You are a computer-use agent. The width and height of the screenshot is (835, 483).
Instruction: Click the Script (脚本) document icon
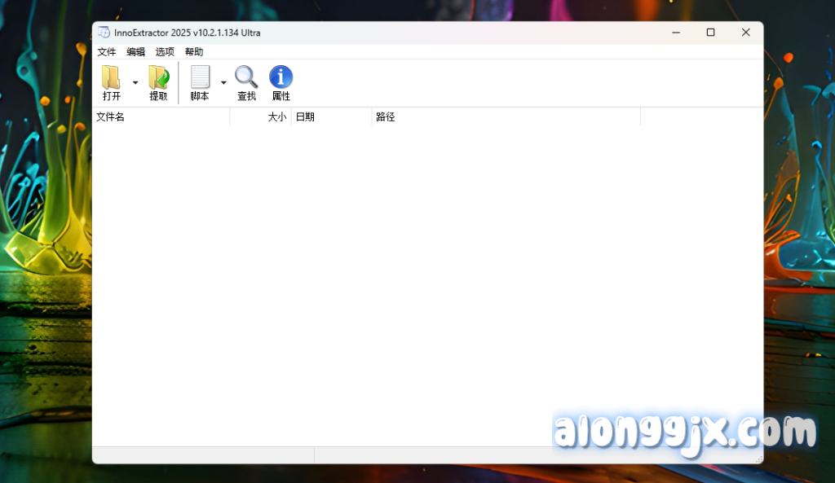click(x=200, y=78)
